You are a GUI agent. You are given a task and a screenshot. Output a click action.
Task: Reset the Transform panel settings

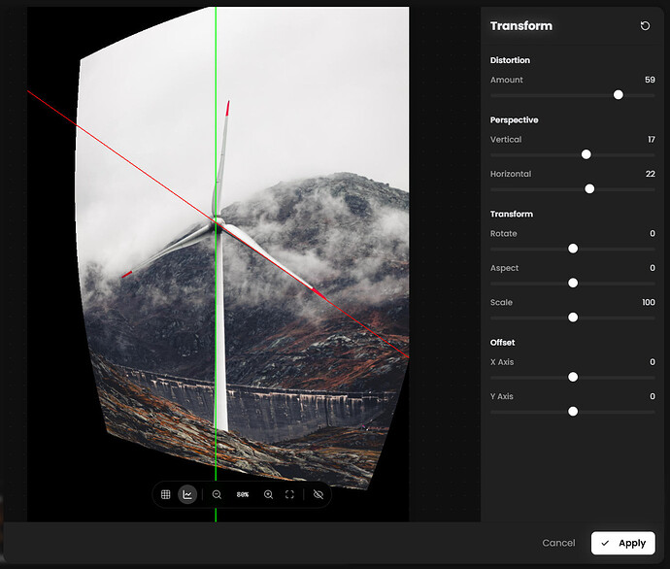646,26
